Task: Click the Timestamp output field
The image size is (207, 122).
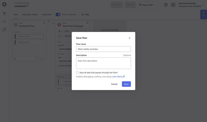Action: click(65, 82)
